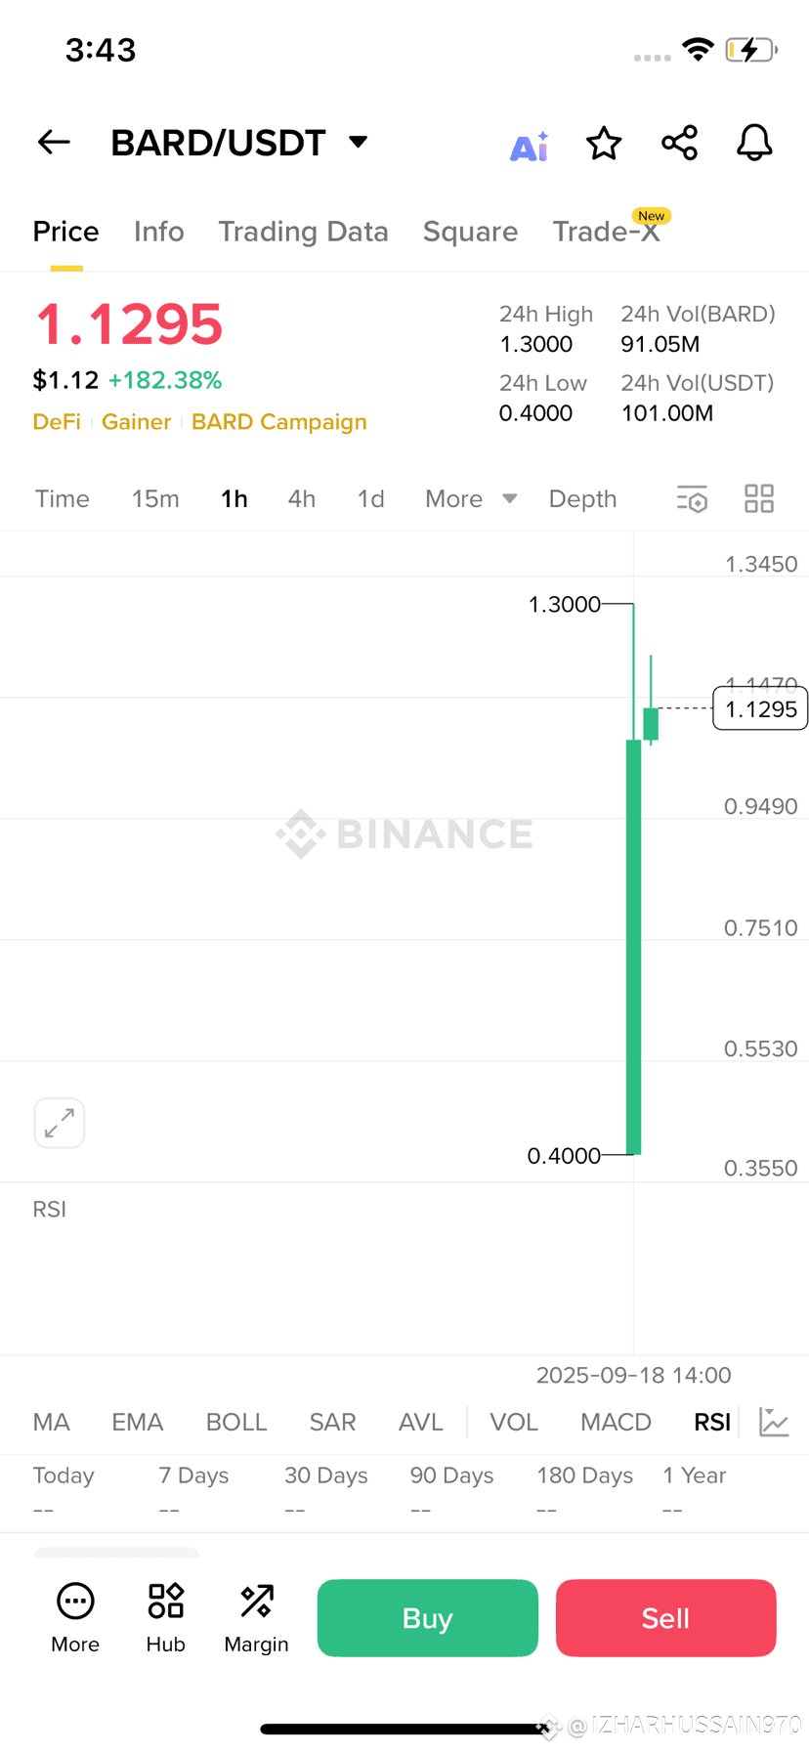Add BARD/USDT to favorites with star

pyautogui.click(x=604, y=144)
